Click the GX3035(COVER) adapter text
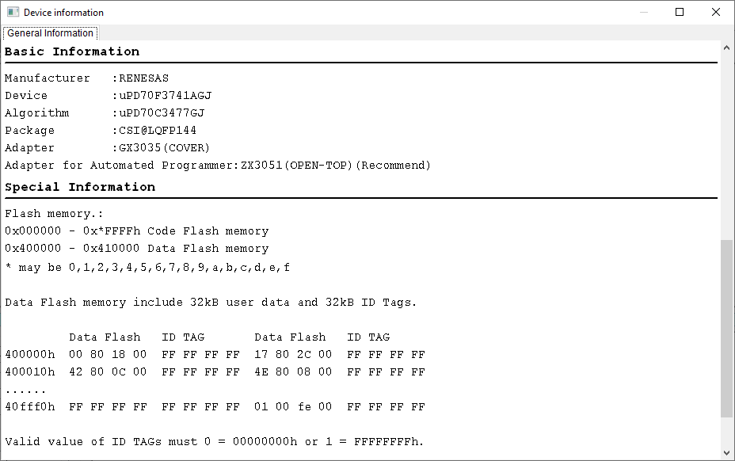 (x=164, y=148)
